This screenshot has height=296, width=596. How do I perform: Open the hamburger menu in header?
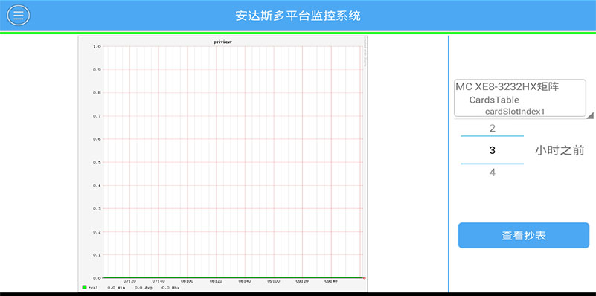(19, 15)
